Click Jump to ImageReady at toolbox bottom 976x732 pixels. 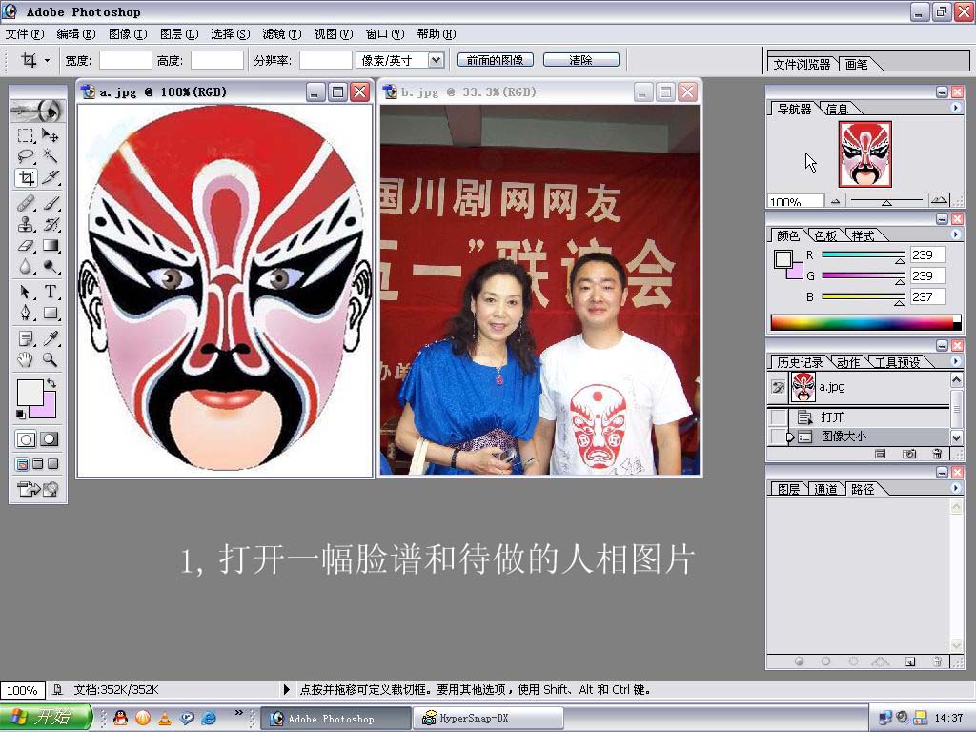point(38,489)
